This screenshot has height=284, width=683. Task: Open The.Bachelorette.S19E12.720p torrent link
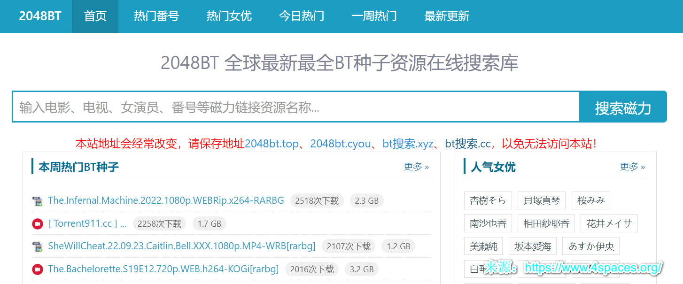point(163,269)
